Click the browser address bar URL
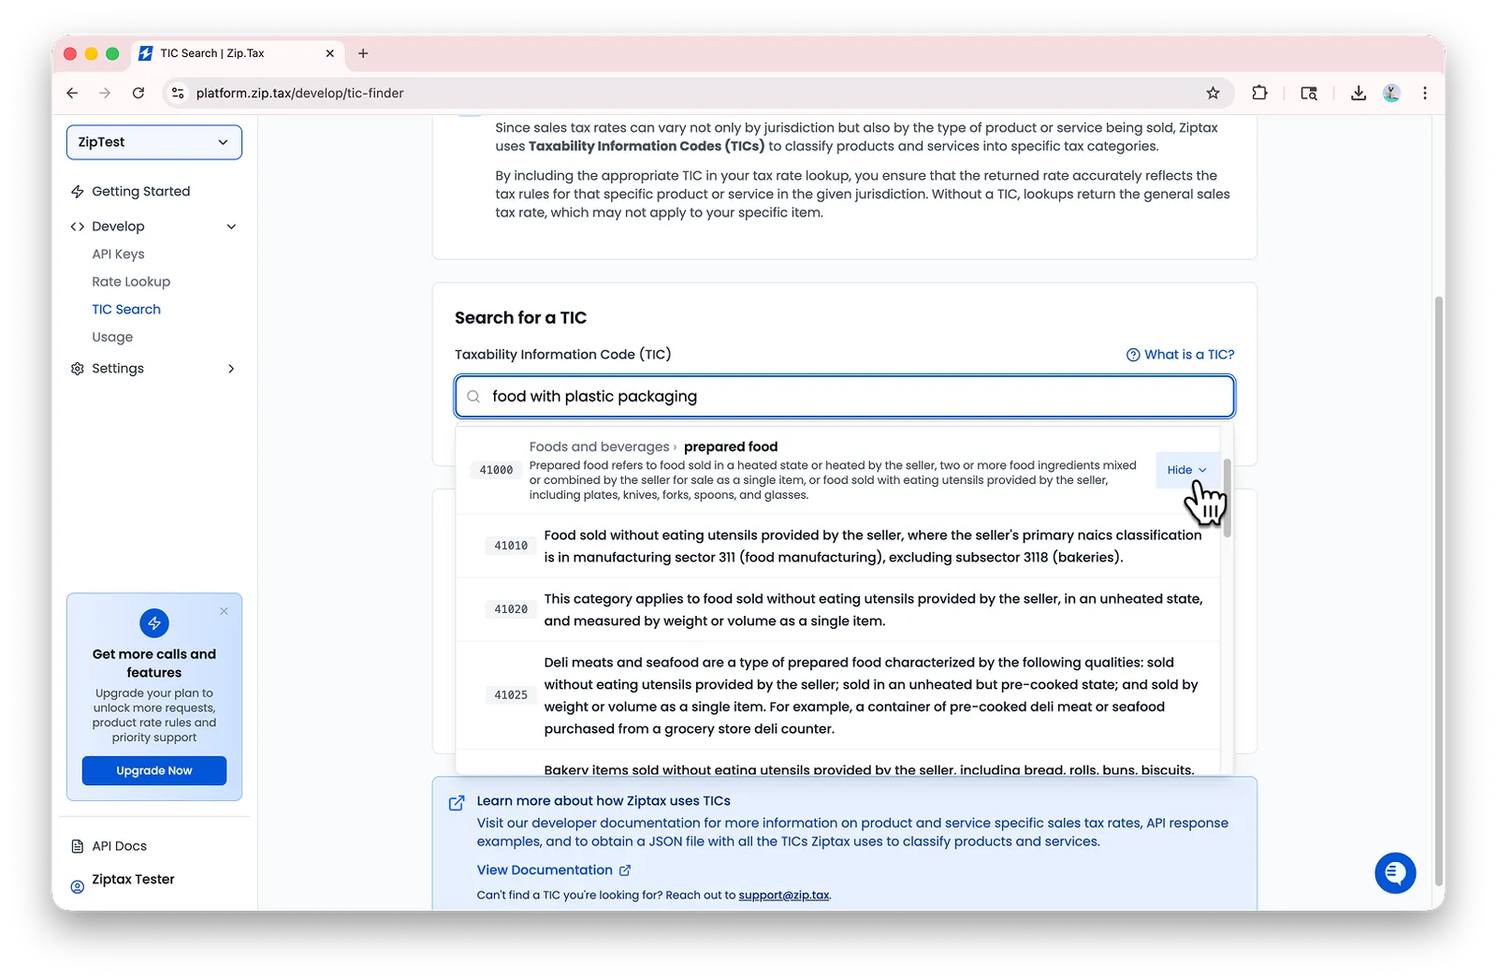1497x979 pixels. pyautogui.click(x=300, y=93)
